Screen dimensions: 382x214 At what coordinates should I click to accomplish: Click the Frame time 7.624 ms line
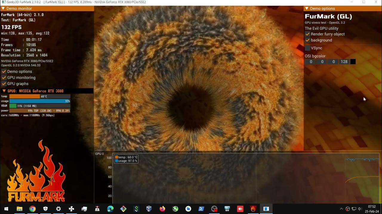(x=21, y=50)
